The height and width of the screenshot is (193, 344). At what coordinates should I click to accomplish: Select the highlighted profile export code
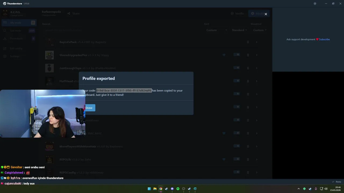click(124, 90)
